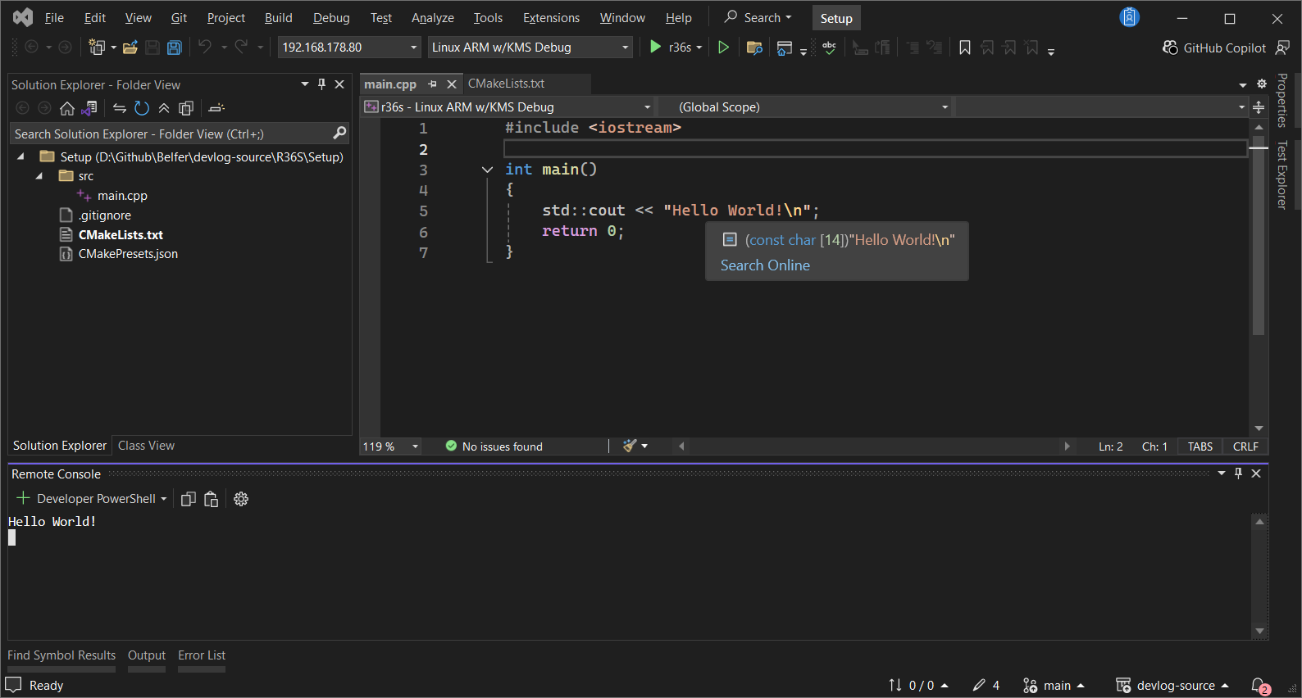The width and height of the screenshot is (1302, 698).
Task: Click Sync with Active Document icon
Action: coord(120,108)
